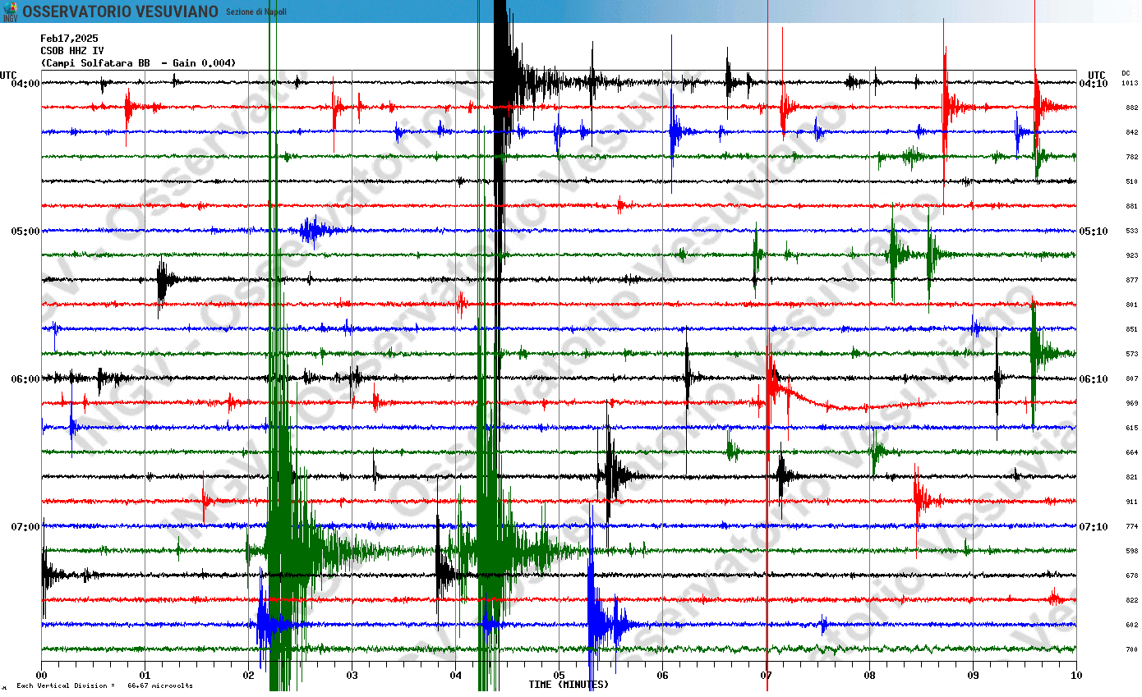1142x697 pixels.
Task: Click minute tick label 01
Action: pyautogui.click(x=145, y=676)
